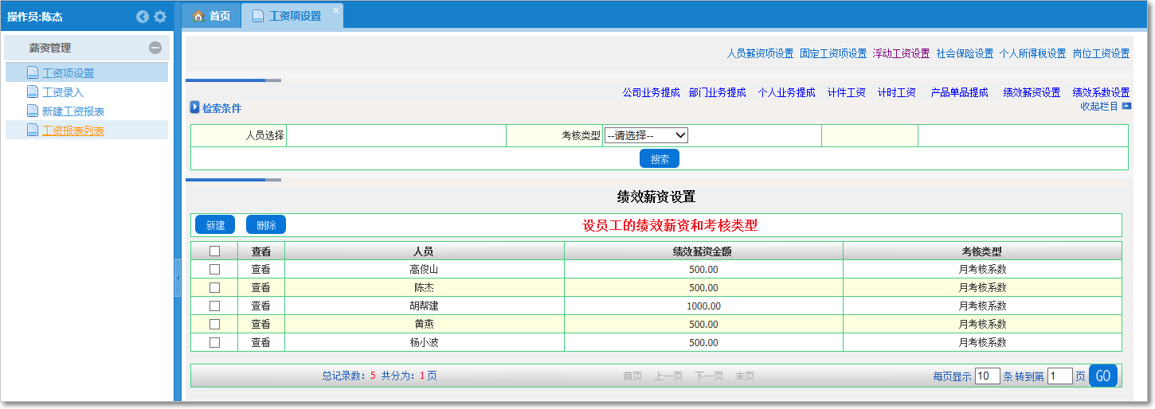Image resolution: width=1155 pixels, height=409 pixels.
Task: Click document icon next to 工资录入
Action: point(33,92)
